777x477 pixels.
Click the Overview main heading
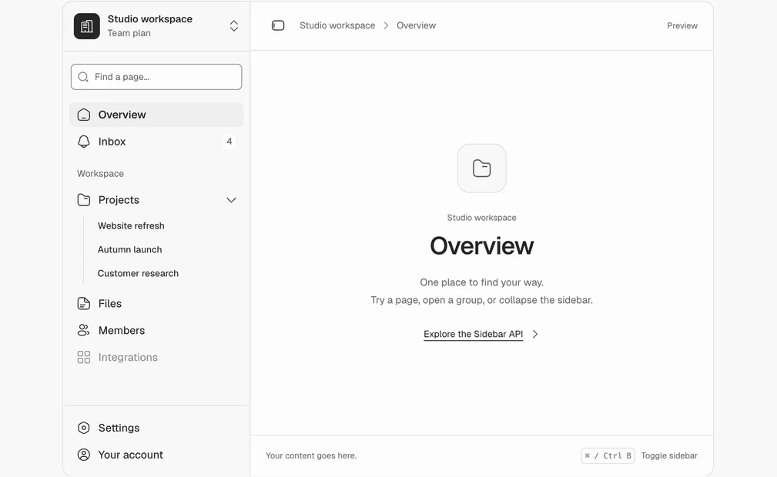tap(481, 245)
